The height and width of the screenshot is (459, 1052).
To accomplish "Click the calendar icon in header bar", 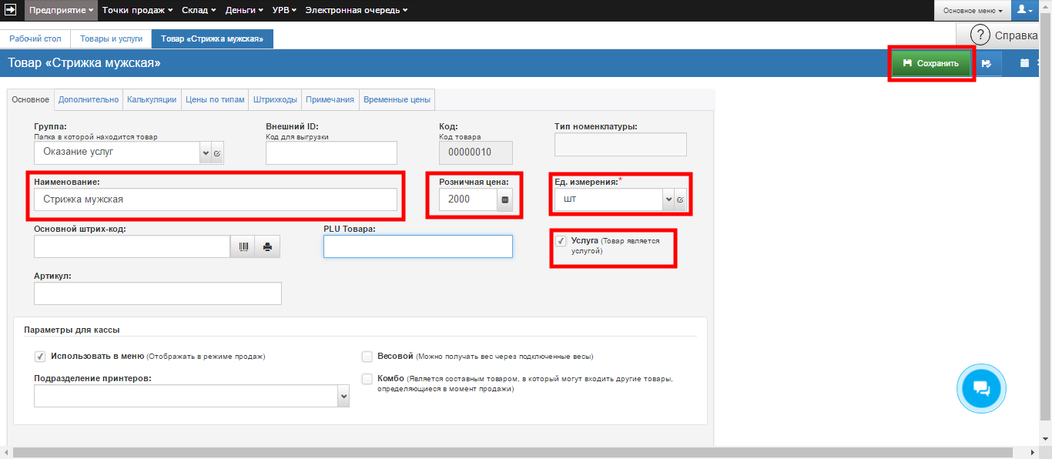I will point(1024,63).
